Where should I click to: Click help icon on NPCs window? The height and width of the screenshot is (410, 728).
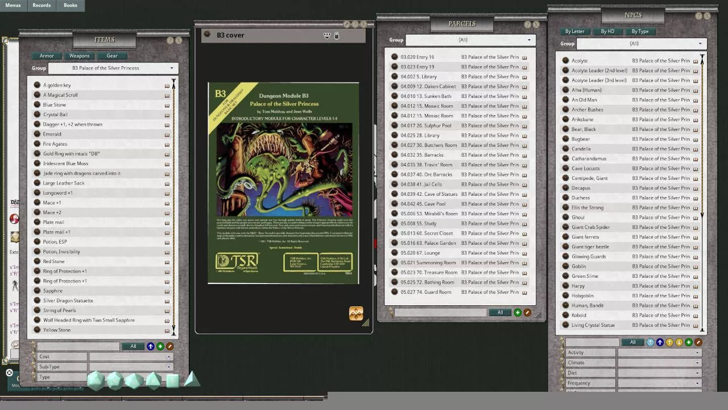pyautogui.click(x=698, y=16)
